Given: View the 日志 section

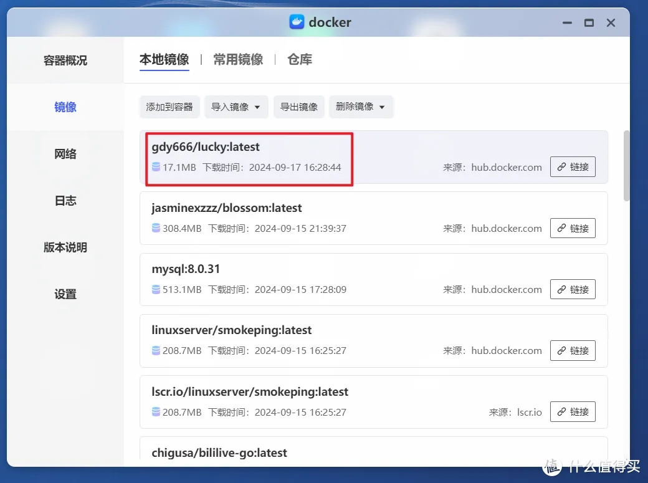Looking at the screenshot, I should click(x=65, y=200).
